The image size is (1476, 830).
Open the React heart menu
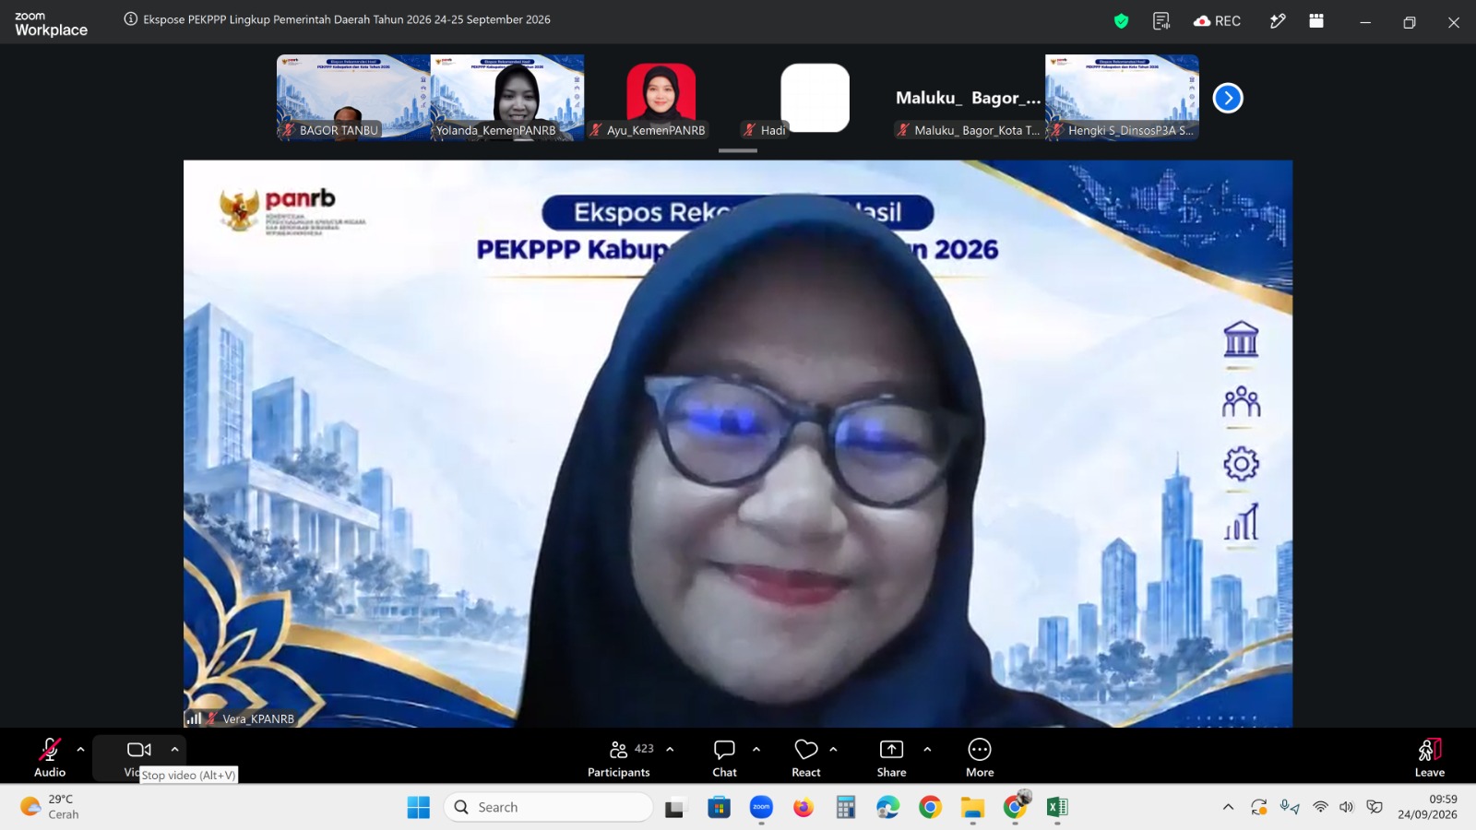point(806,758)
